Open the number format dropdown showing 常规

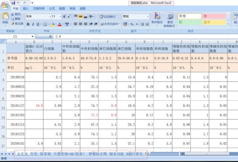[x=148, y=16]
